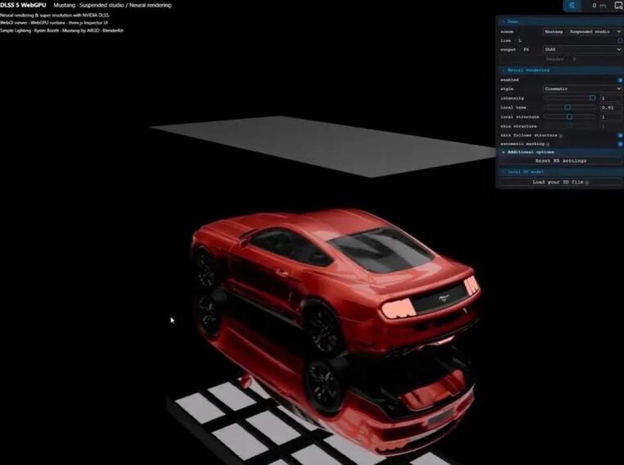Collapse the Demo section header
Image resolution: width=624 pixels, height=465 pixels.
tap(560, 21)
